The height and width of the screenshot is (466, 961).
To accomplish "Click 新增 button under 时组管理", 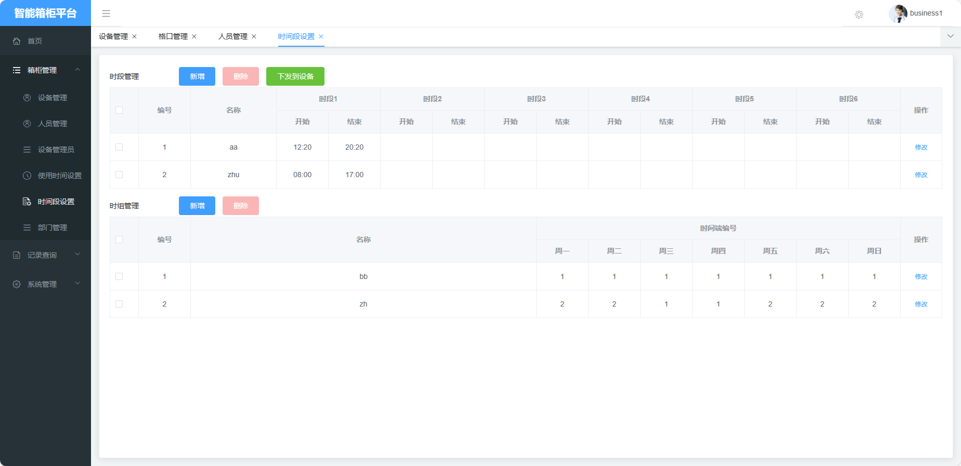I will click(x=197, y=206).
